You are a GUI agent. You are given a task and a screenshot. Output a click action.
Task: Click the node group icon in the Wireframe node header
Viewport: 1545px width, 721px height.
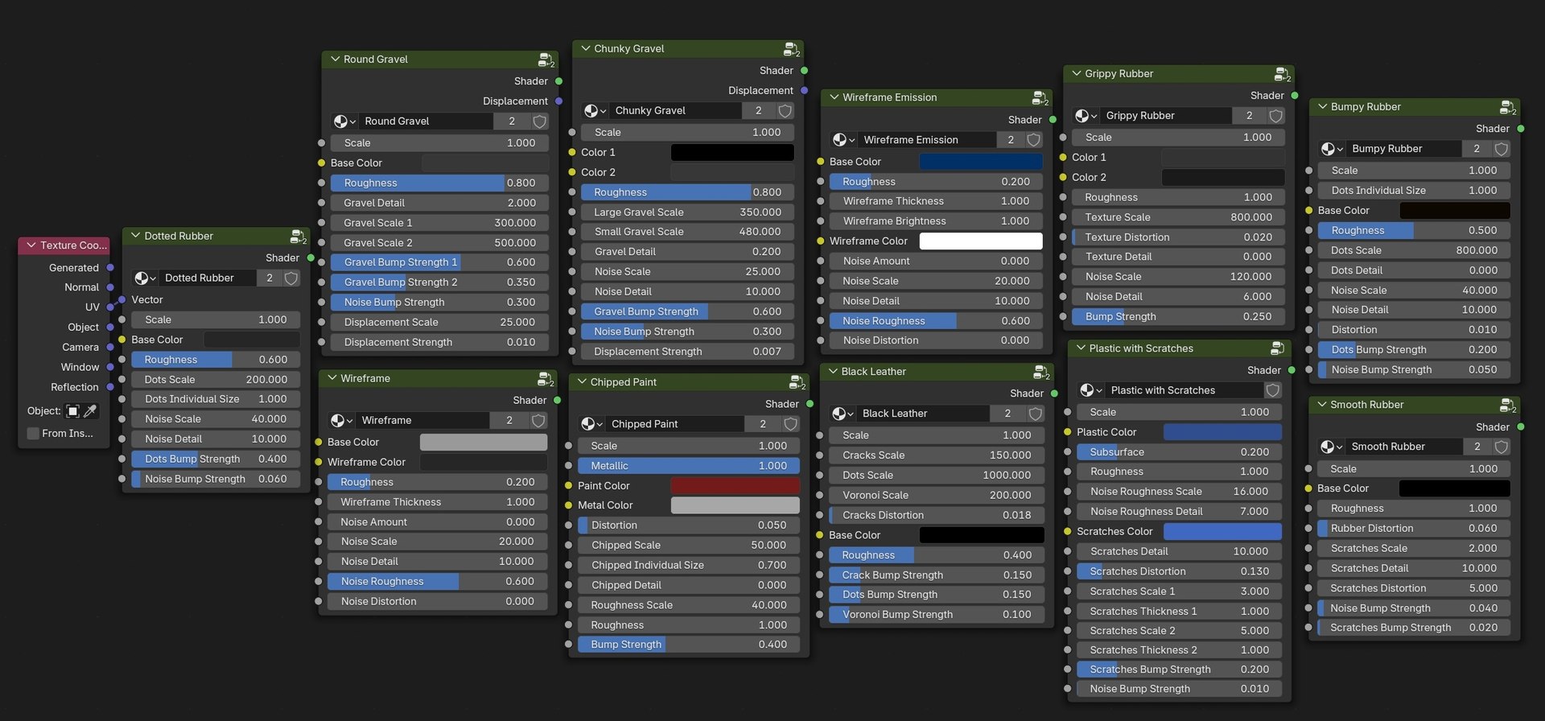(546, 379)
